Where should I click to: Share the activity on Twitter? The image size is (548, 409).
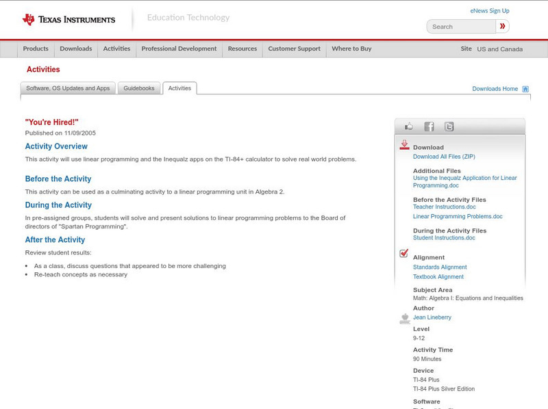(x=449, y=126)
